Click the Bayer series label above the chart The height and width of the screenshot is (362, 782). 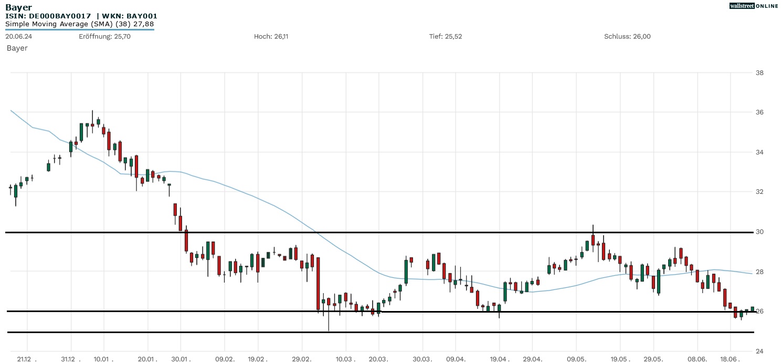click(x=17, y=48)
